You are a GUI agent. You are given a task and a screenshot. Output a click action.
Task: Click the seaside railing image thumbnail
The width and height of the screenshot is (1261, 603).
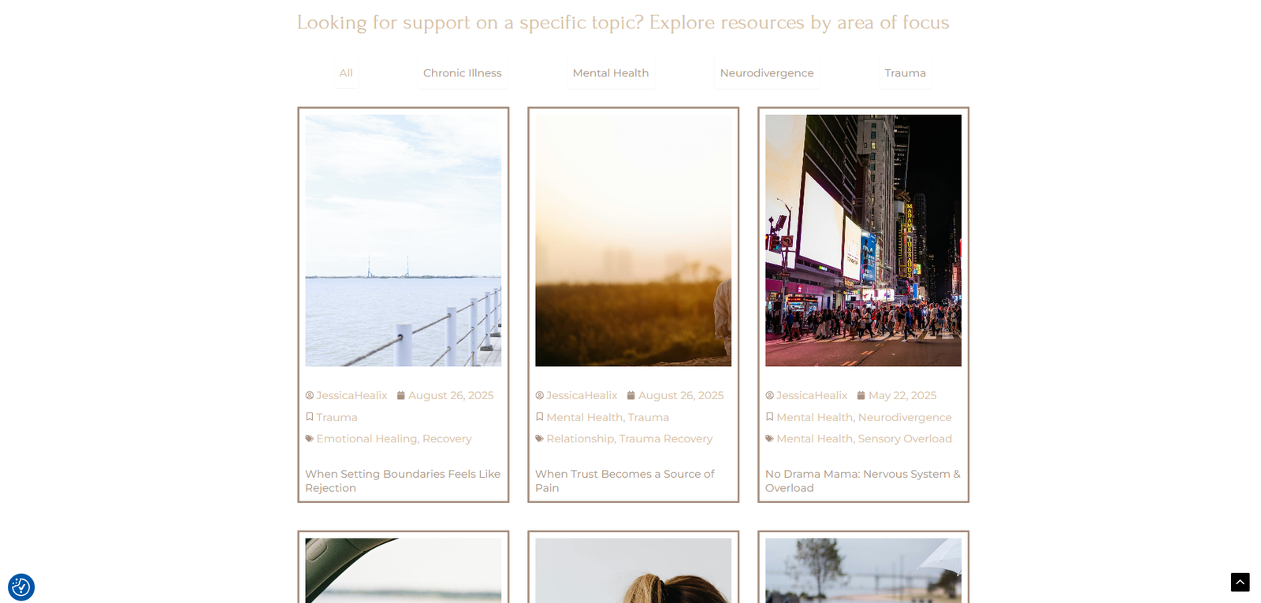click(404, 241)
